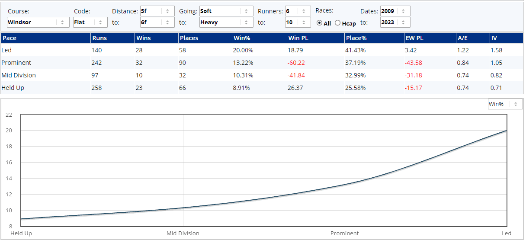Click the Place% column header
The height and width of the screenshot is (243, 526).
356,38
